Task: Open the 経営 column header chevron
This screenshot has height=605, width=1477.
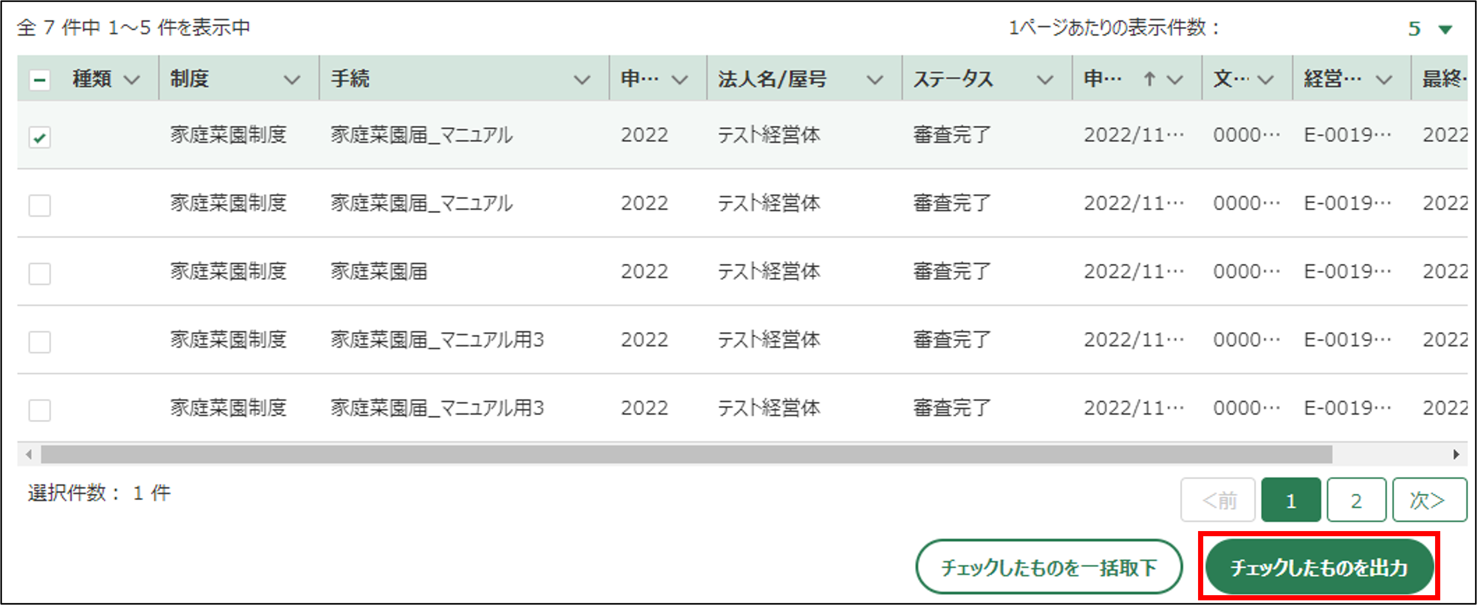Action: point(1384,80)
